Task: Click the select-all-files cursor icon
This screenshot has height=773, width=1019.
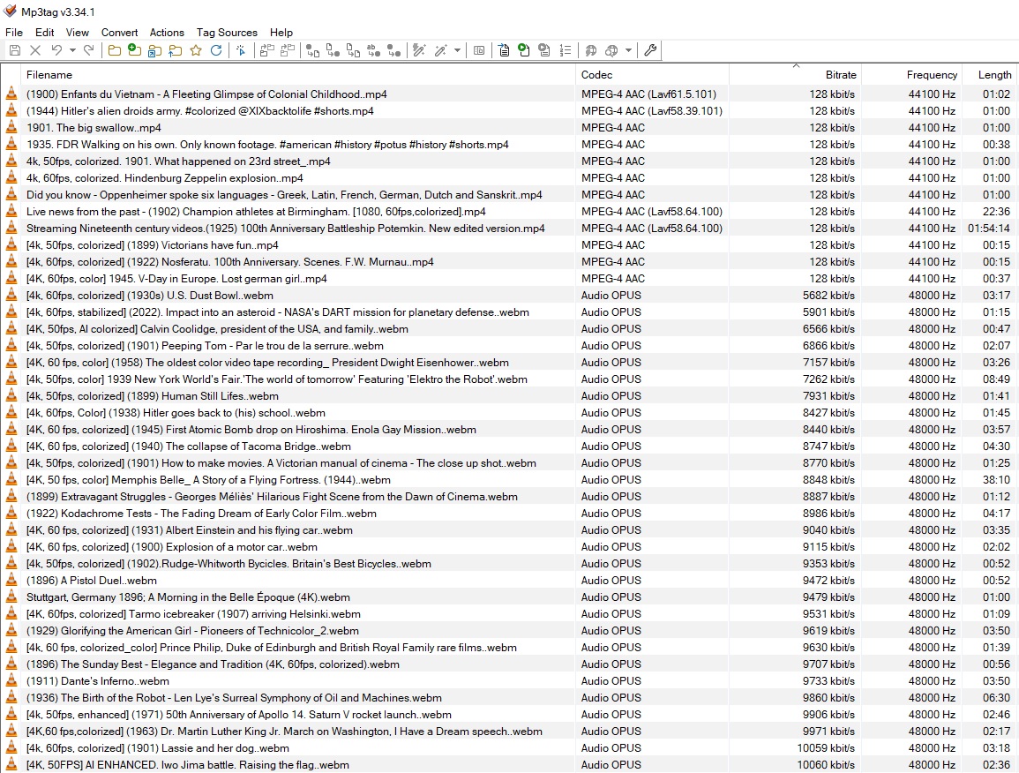Action: point(241,50)
